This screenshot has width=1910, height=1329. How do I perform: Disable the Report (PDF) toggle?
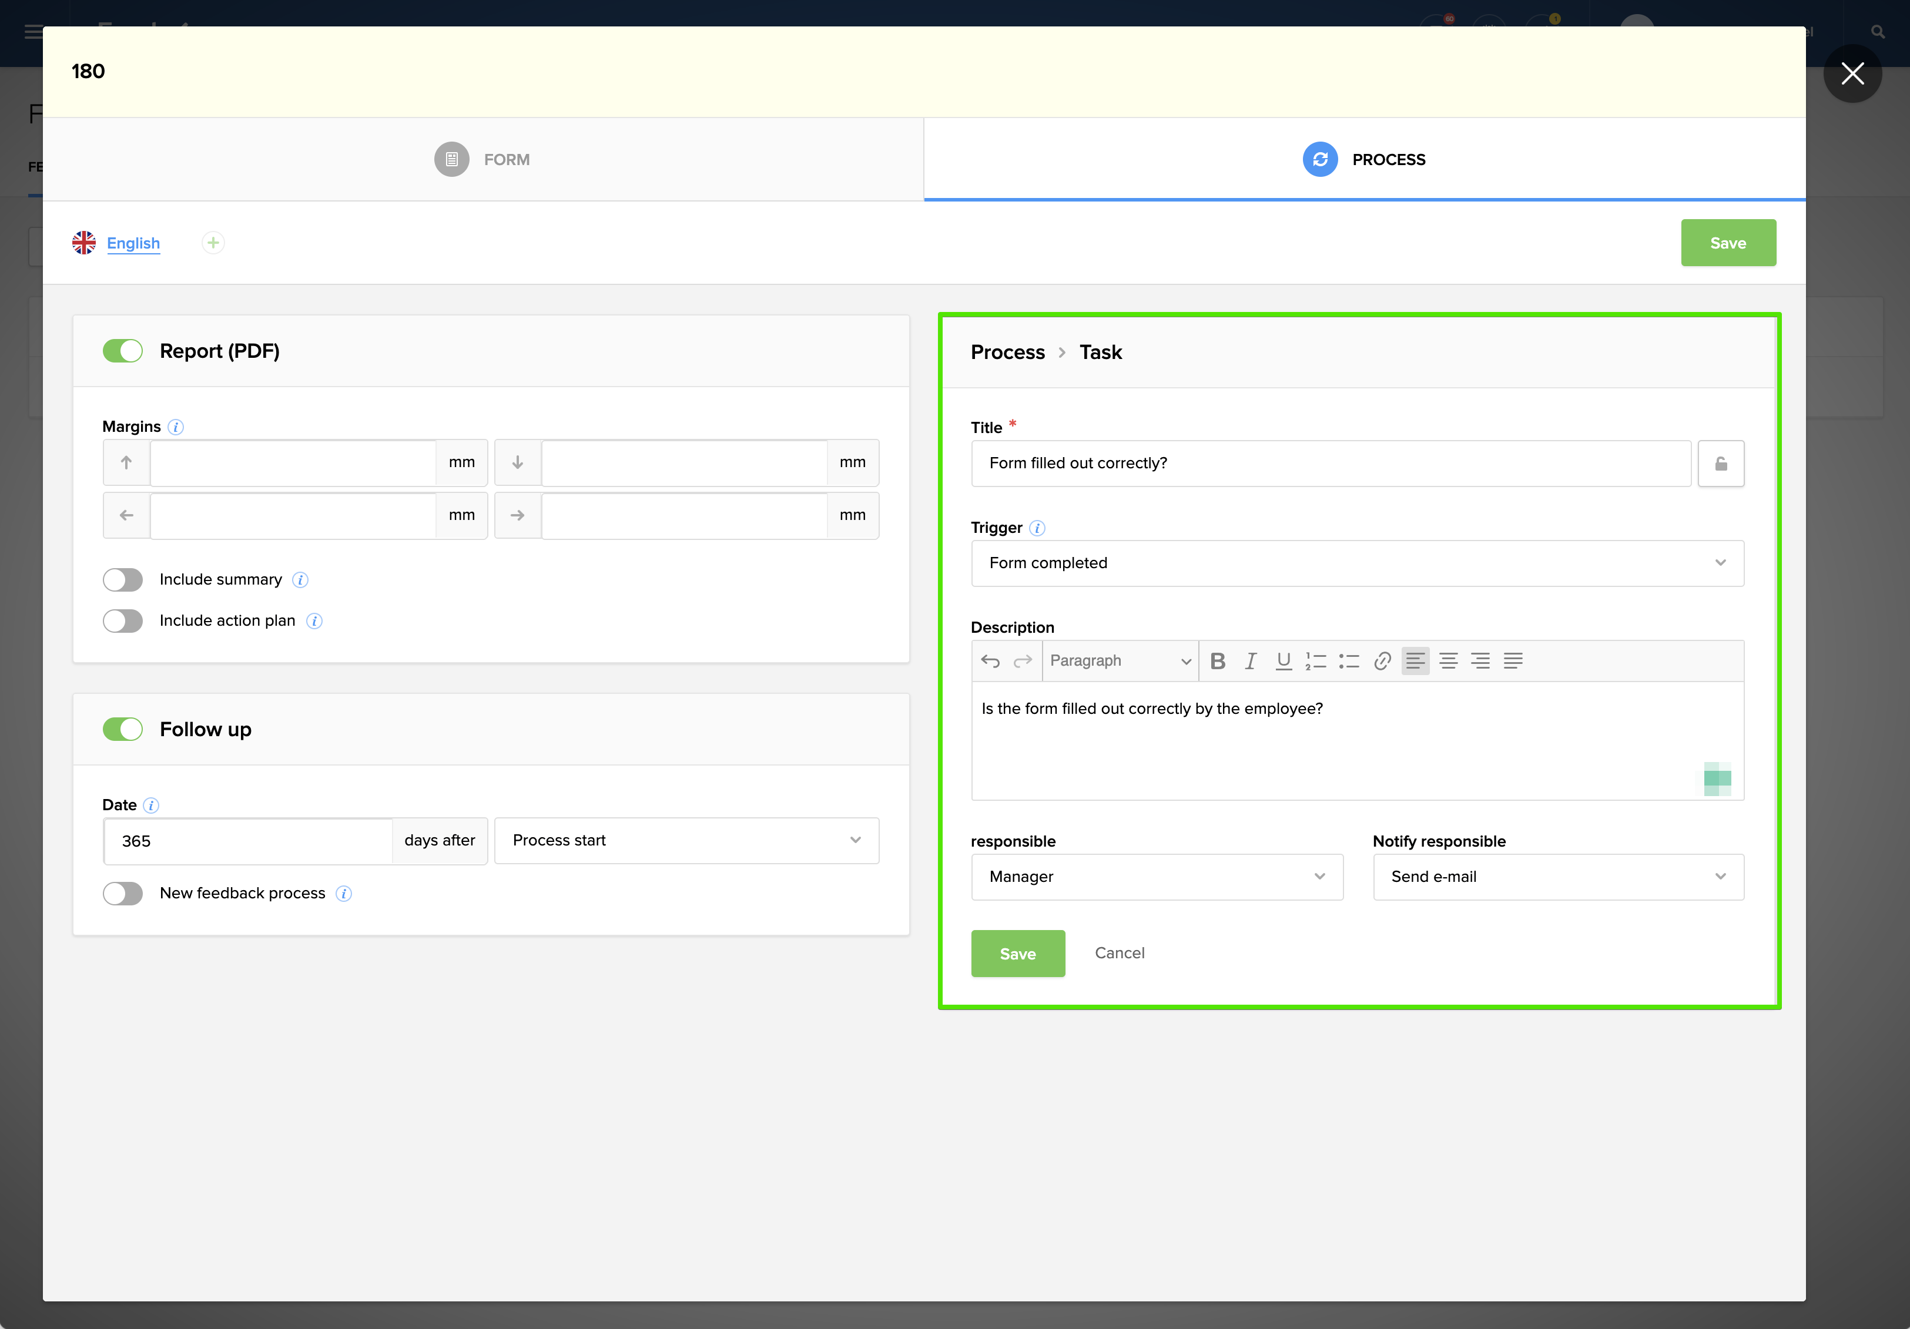click(x=123, y=351)
